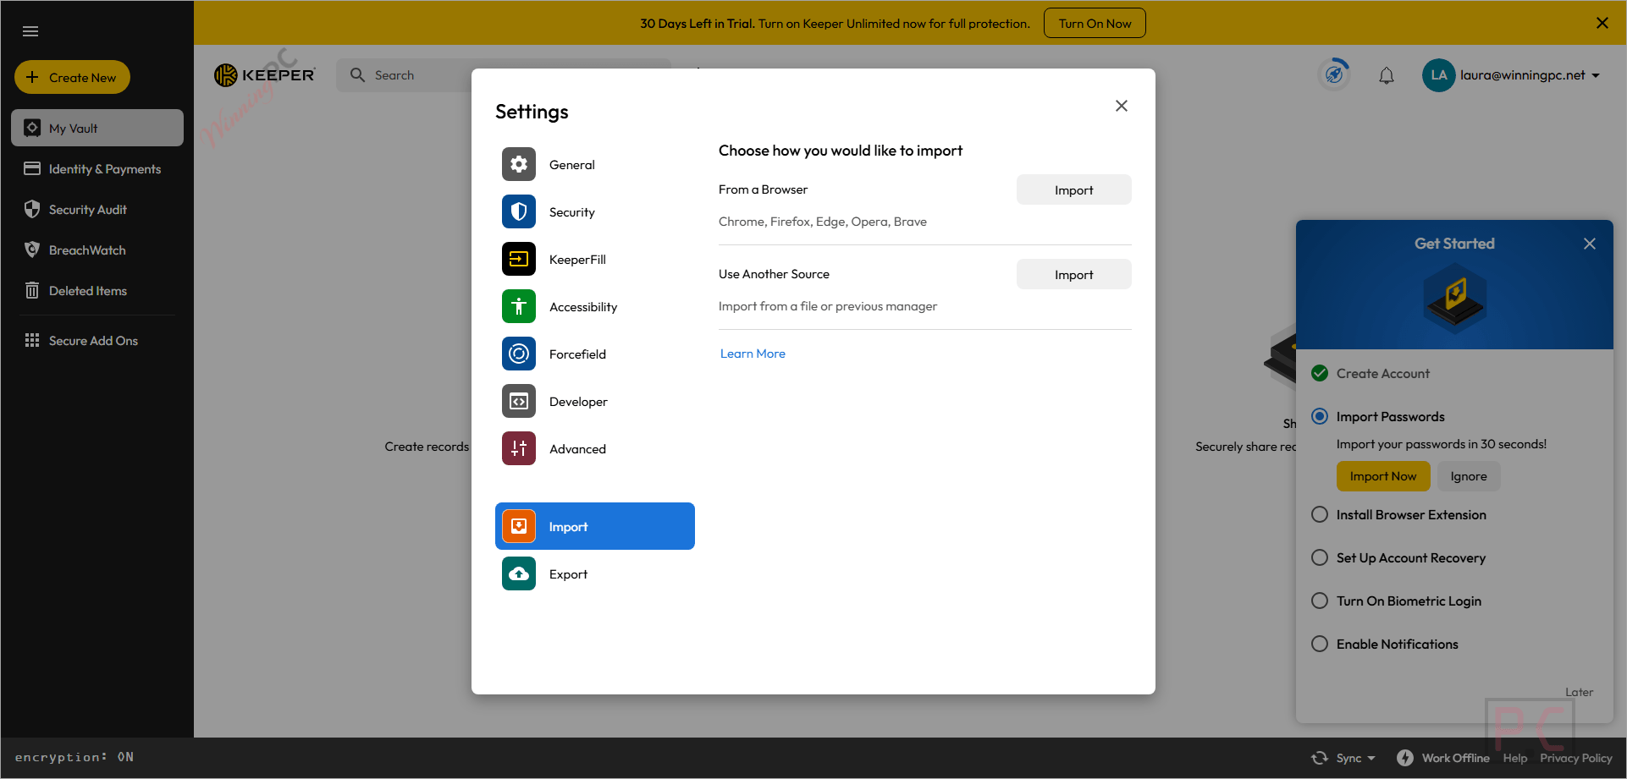The image size is (1627, 779).
Task: Expand the laura@winningpc.net account dropdown
Action: pyautogui.click(x=1596, y=75)
